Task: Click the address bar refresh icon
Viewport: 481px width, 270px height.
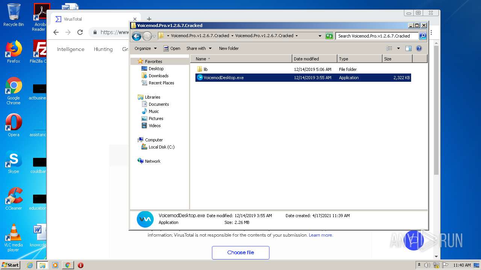Action: tap(329, 36)
